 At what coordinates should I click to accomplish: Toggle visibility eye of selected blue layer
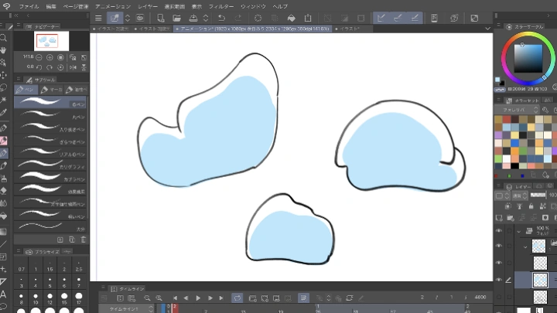(x=499, y=280)
